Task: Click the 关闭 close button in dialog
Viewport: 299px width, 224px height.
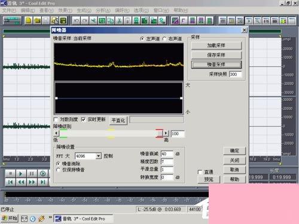Action: [234, 160]
